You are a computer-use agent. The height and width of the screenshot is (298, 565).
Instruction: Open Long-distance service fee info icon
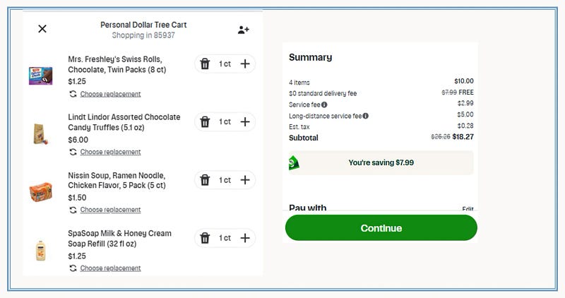(365, 116)
